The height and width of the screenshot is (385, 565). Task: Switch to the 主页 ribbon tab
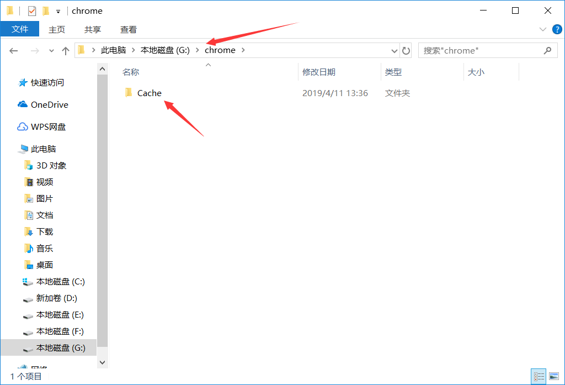tap(57, 30)
